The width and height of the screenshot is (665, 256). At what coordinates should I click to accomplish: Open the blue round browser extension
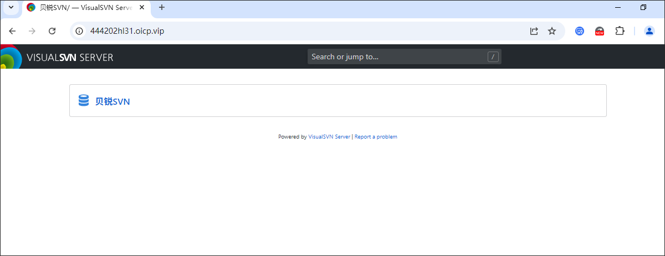(x=580, y=31)
